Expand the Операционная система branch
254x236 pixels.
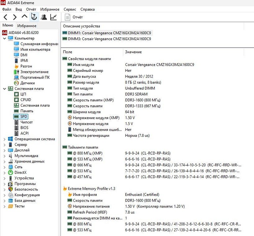[x=5, y=139]
